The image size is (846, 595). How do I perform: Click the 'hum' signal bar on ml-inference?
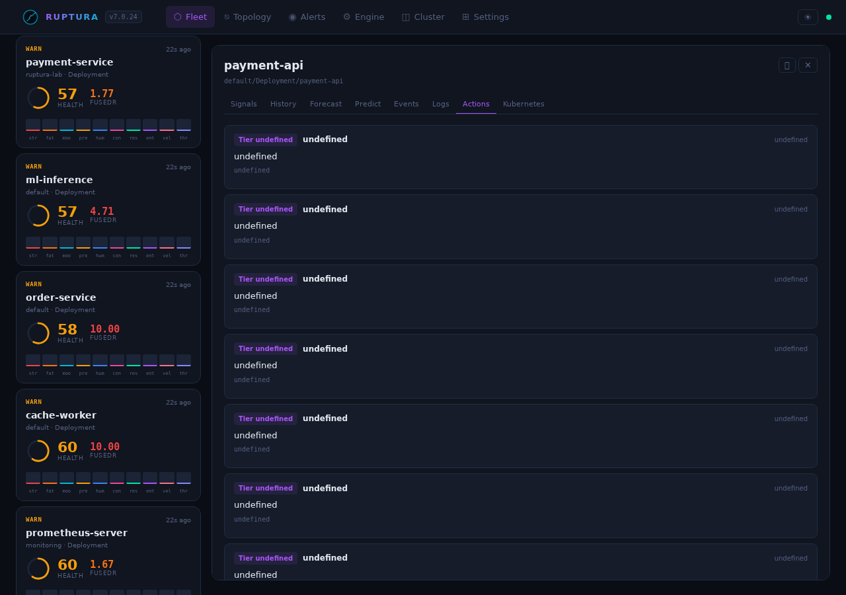[100, 243]
